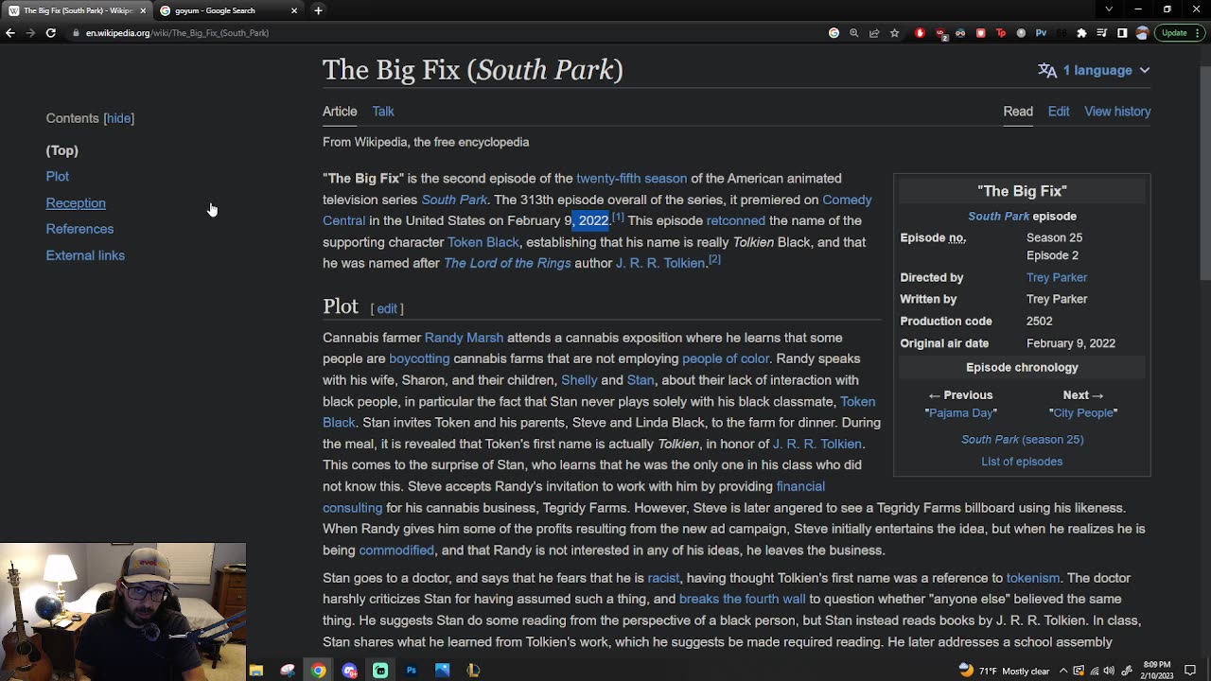This screenshot has height=681, width=1211.
Task: Open the Talk tab
Action: pyautogui.click(x=383, y=112)
